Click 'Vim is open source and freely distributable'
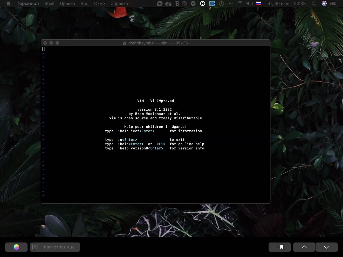Screen dimensions: 343x257 click(155, 118)
